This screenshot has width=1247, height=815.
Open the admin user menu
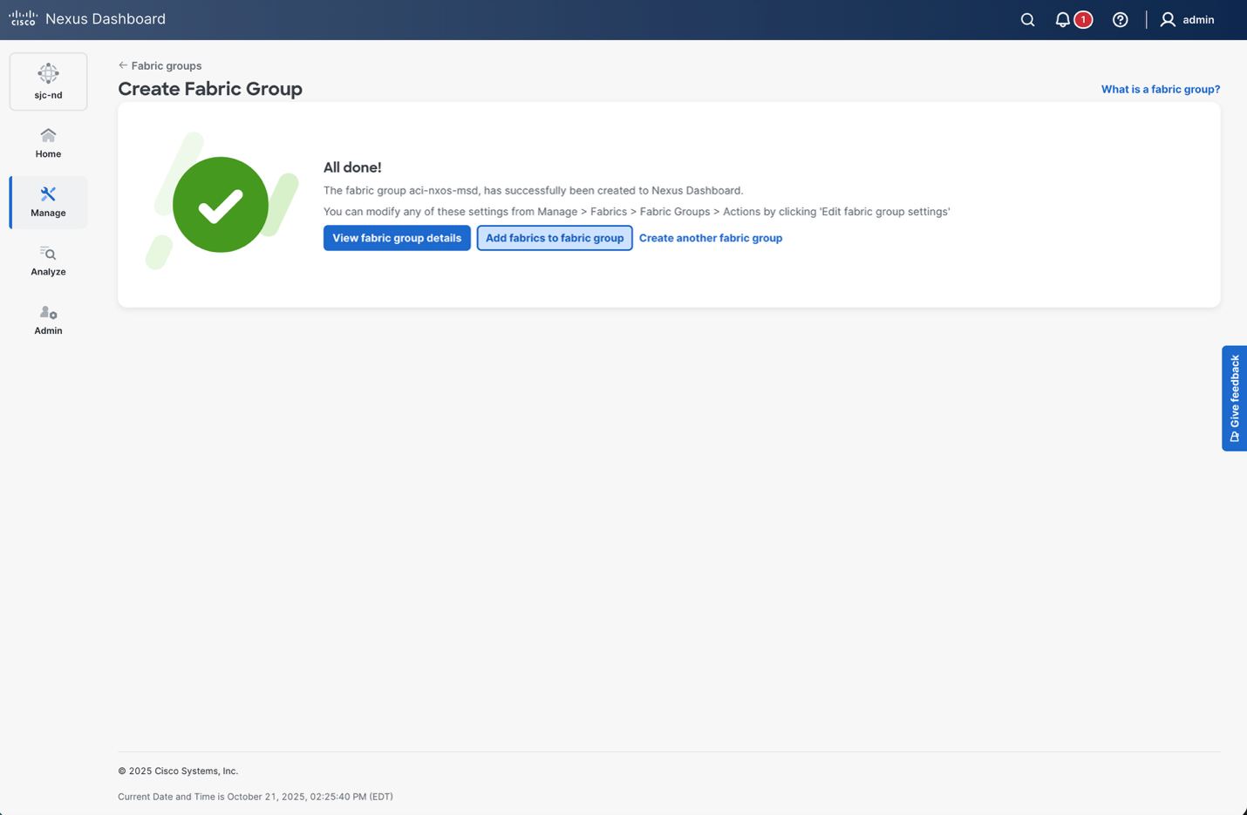click(1187, 19)
